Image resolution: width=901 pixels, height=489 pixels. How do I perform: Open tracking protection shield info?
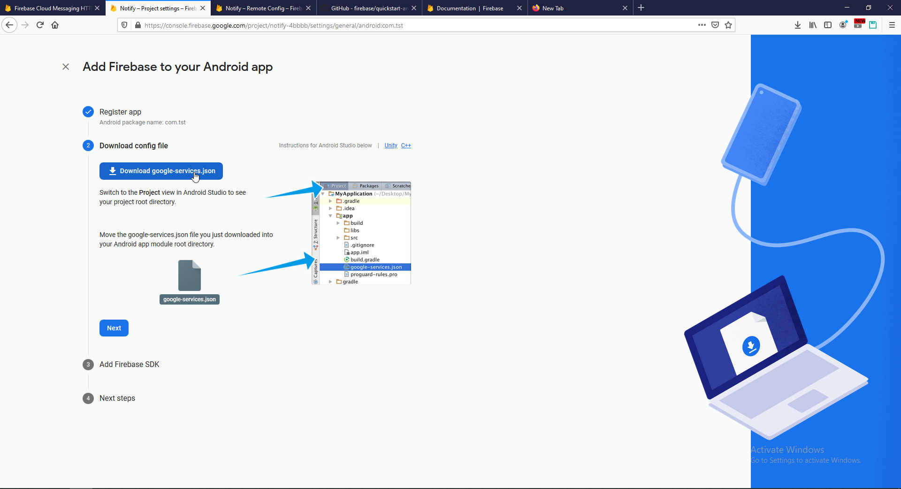pos(124,25)
